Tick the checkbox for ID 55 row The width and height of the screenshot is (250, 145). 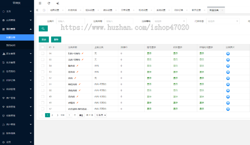point(43,60)
